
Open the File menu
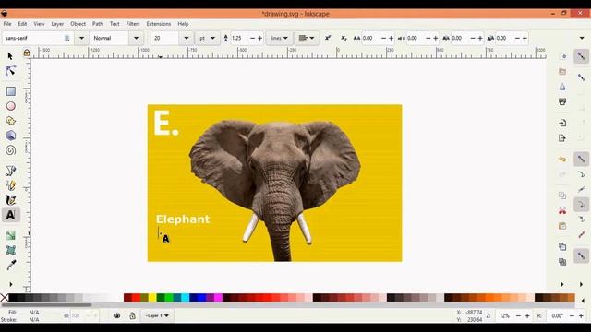[7, 24]
